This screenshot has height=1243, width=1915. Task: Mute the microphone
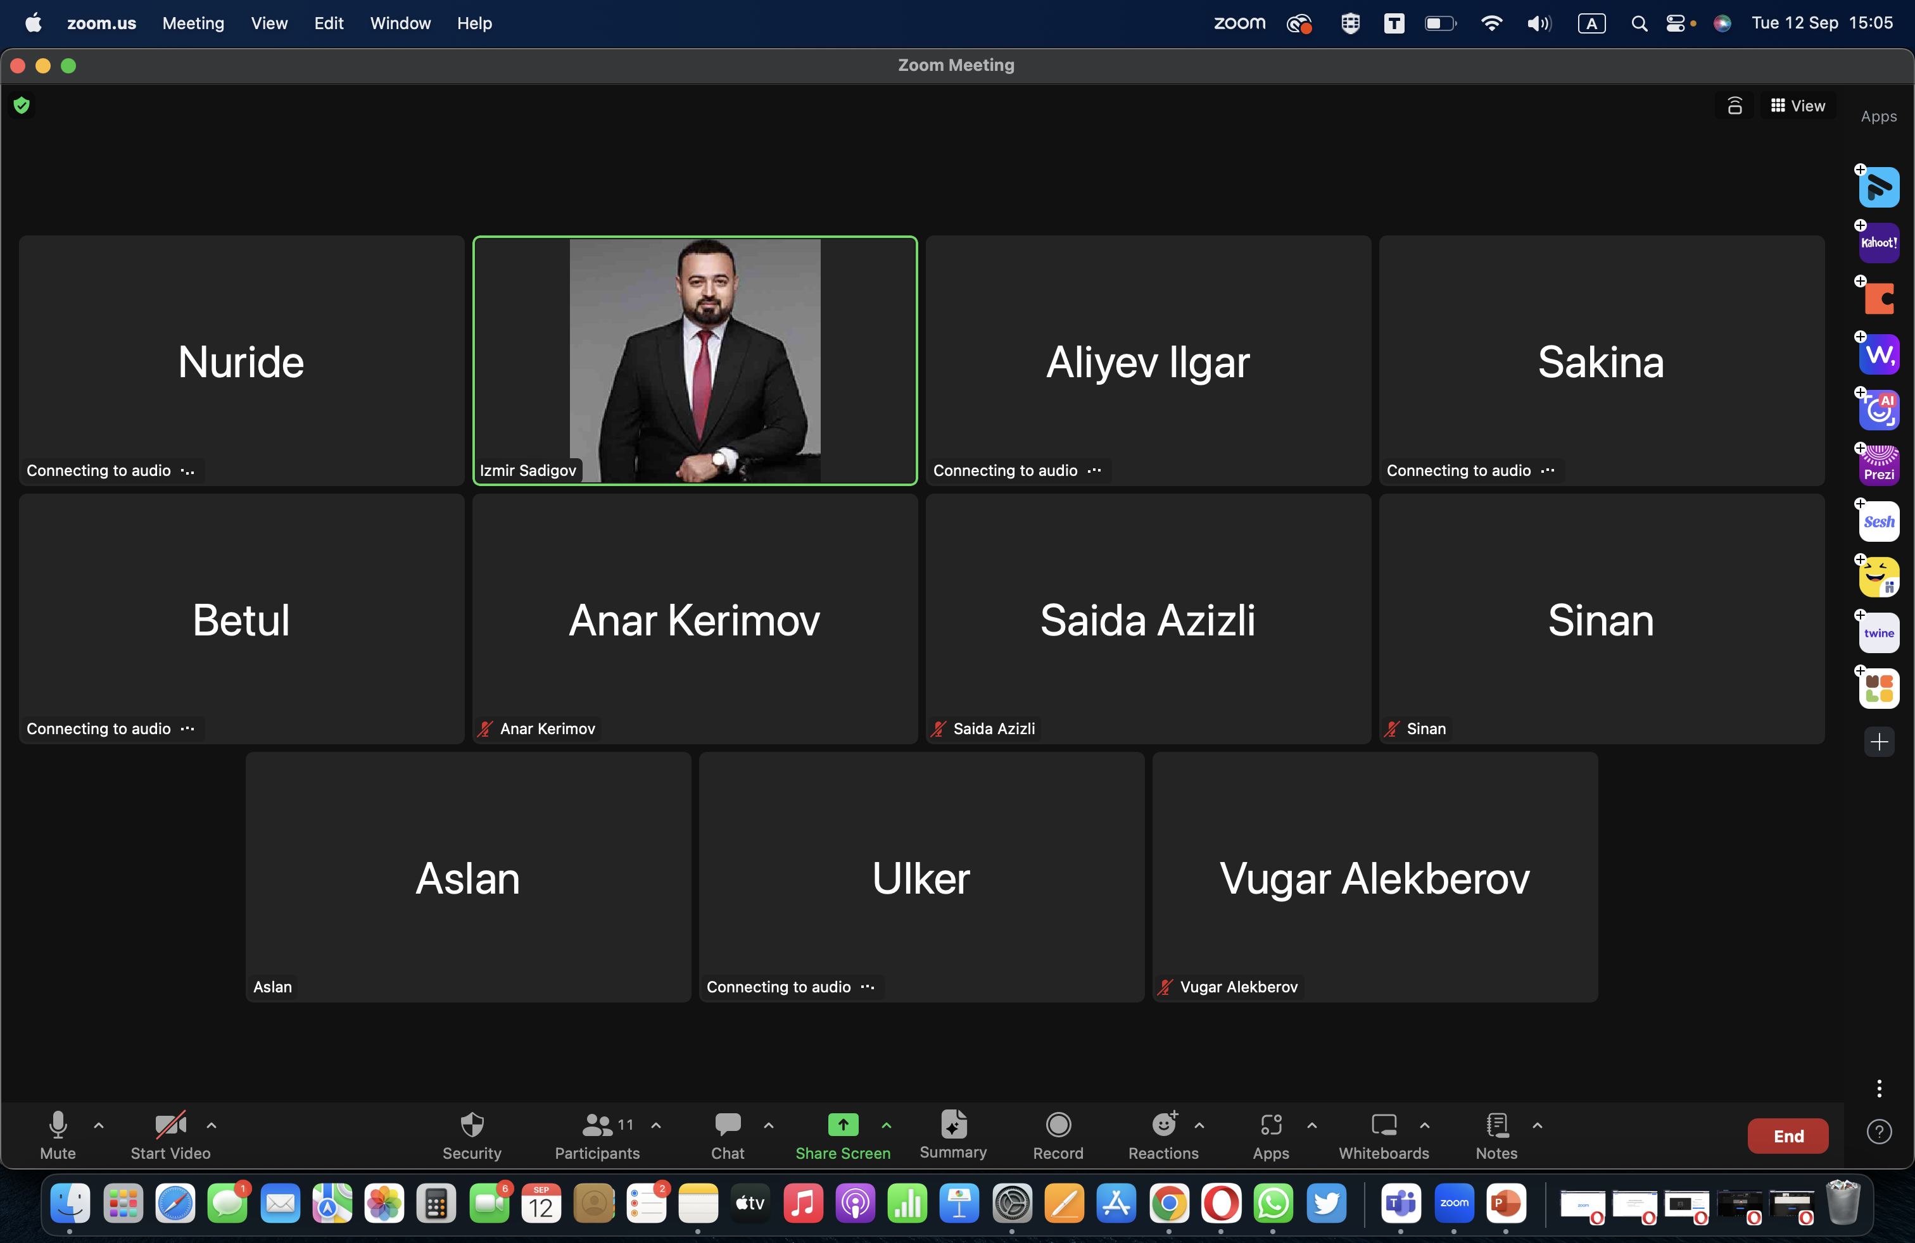[x=58, y=1126]
